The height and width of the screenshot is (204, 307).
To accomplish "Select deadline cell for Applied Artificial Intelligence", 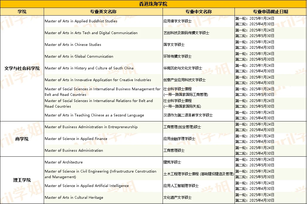I will click(270, 186).
